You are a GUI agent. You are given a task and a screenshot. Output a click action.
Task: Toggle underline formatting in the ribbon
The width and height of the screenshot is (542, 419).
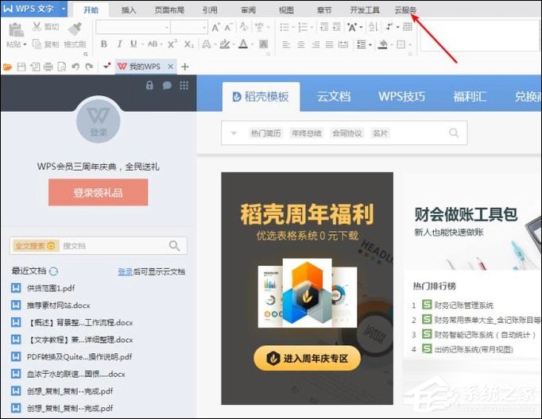pos(133,44)
